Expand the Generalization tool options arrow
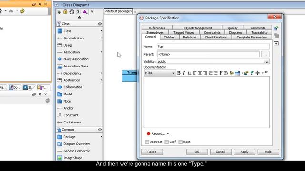This screenshot has height=171, width=305. pos(102,38)
